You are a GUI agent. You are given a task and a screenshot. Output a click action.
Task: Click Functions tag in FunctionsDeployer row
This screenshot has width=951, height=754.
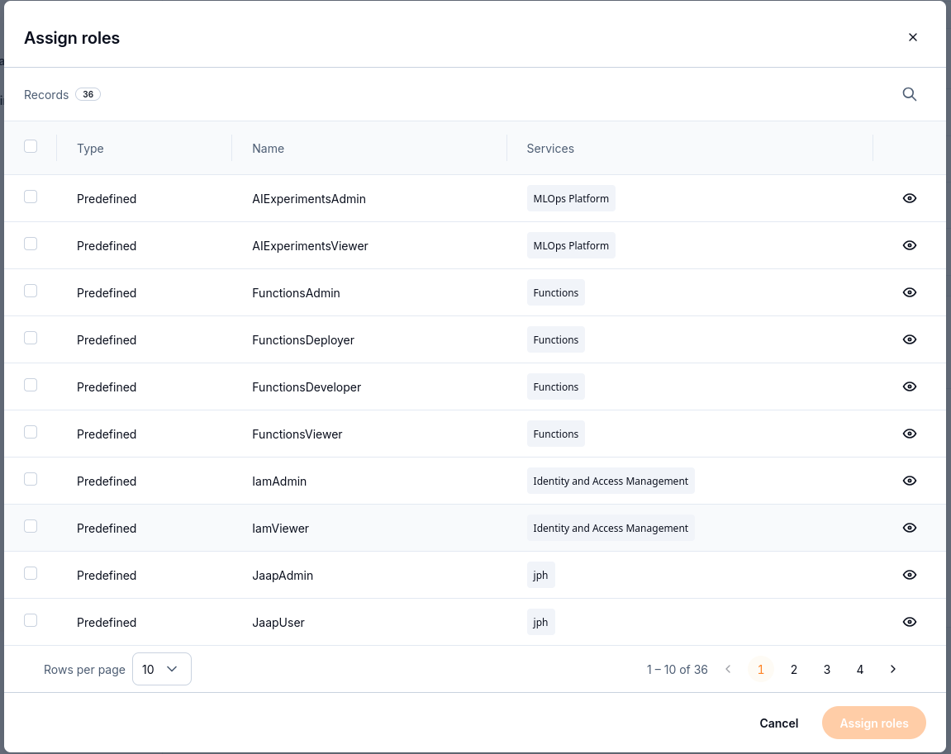[x=555, y=340]
